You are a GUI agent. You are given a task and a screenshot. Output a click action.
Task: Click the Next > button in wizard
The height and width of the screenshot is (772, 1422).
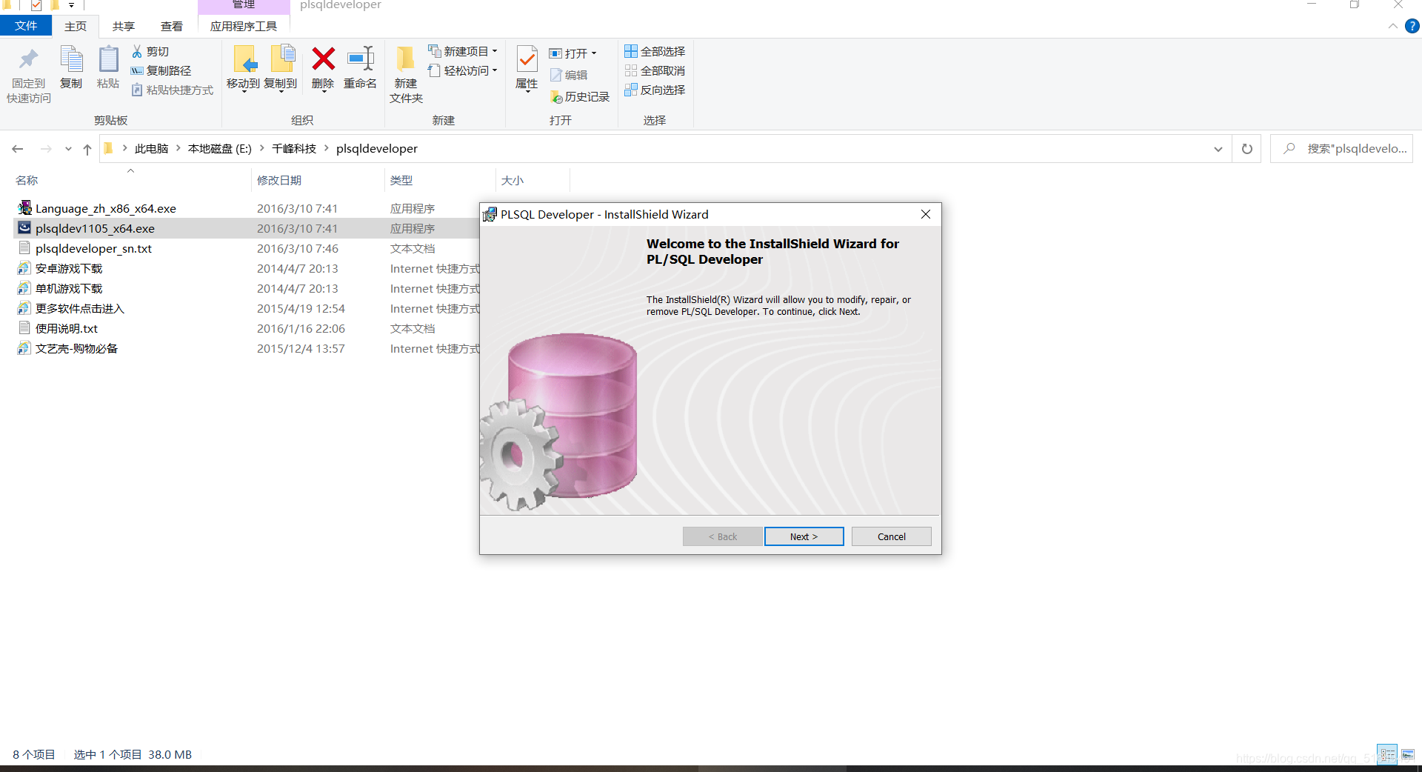[804, 536]
